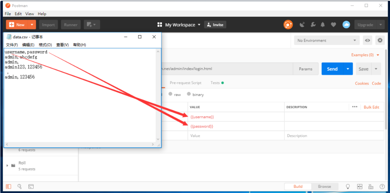Screen dimensions: 390x193
Task: Click the Import button
Action: tap(48, 25)
